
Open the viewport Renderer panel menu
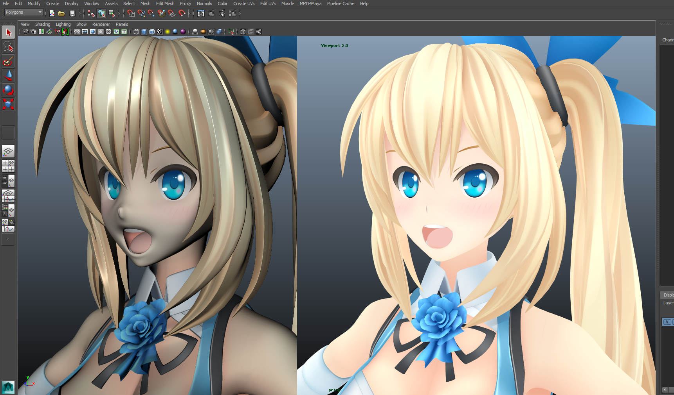[101, 24]
